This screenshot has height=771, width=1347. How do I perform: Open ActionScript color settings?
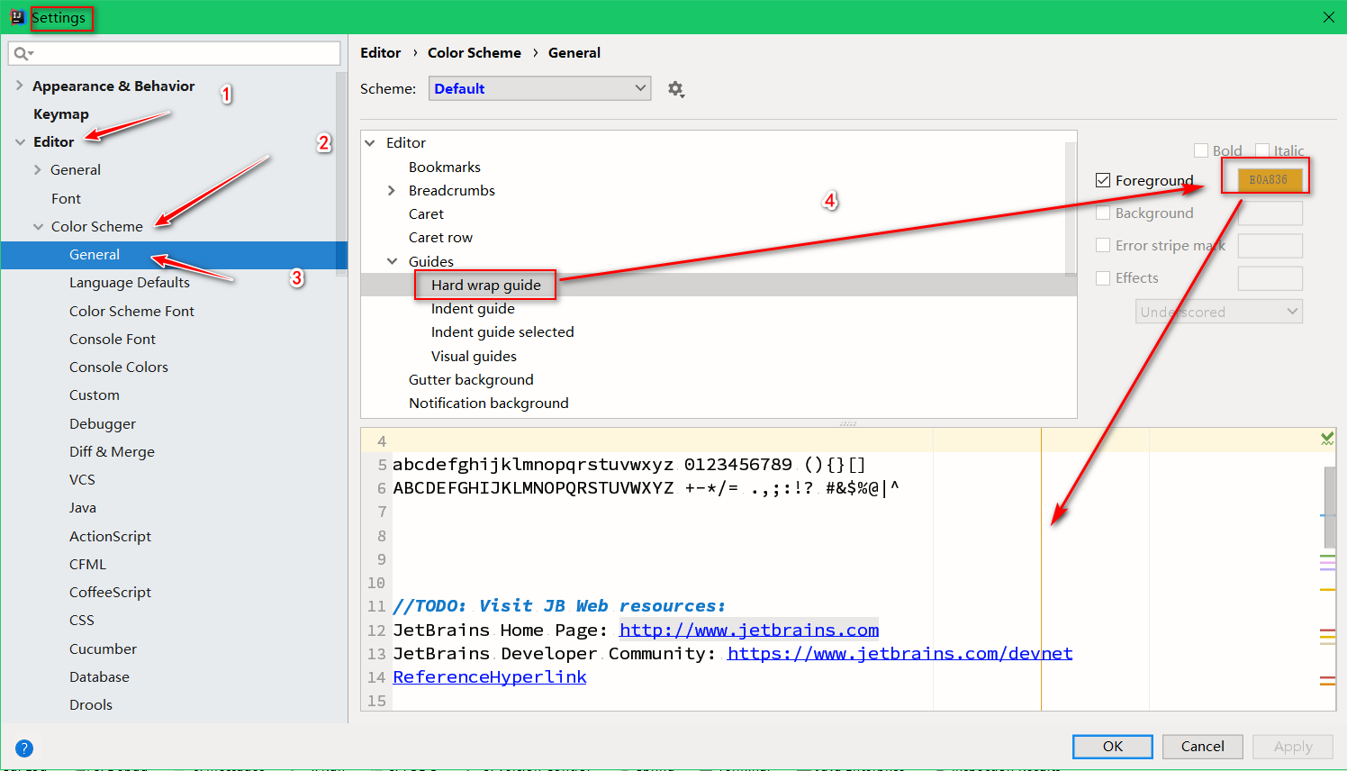(110, 536)
